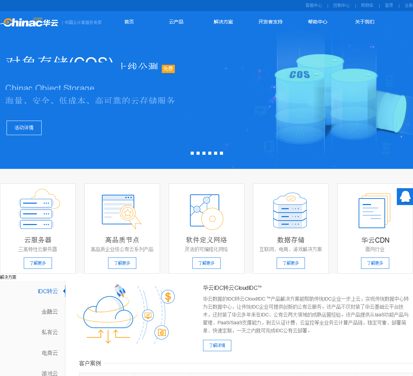This screenshot has width=413, height=376.
Task: Select the second banner slide dot
Action: [x=198, y=153]
